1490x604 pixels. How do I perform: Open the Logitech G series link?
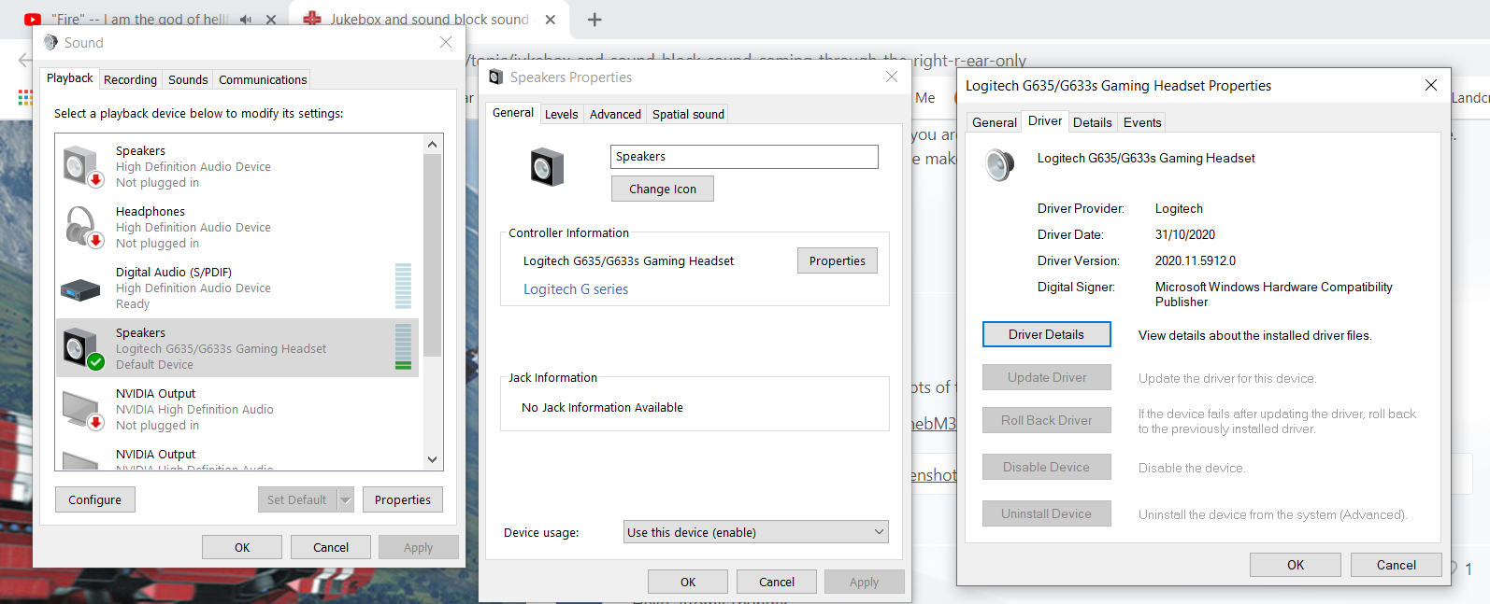click(x=576, y=289)
